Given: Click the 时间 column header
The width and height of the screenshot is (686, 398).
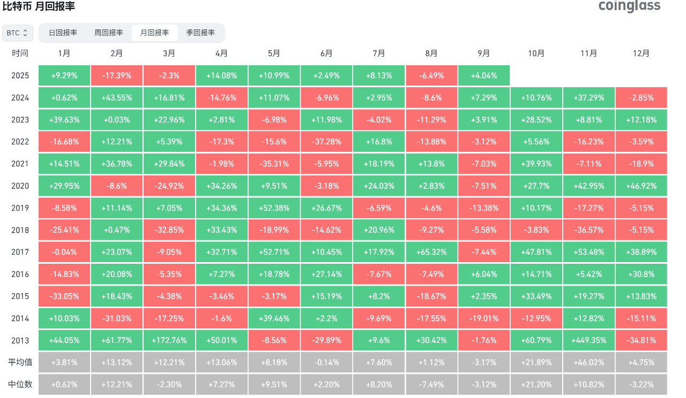Looking at the screenshot, I should point(20,53).
